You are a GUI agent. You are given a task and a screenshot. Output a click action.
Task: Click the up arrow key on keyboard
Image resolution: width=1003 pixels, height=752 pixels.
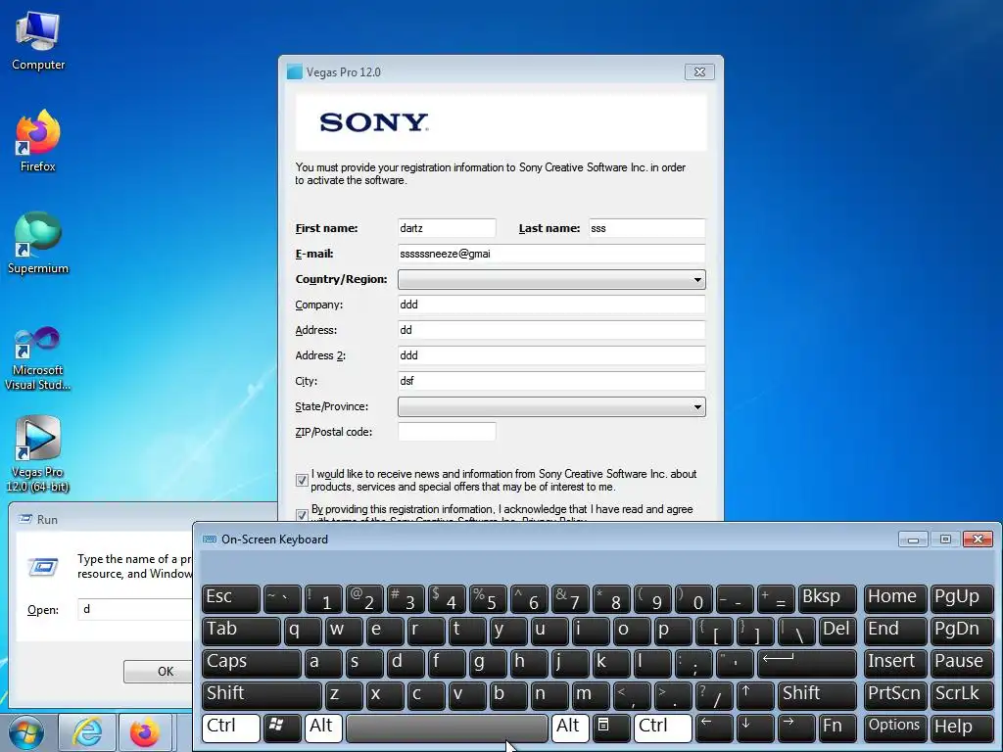point(755,695)
